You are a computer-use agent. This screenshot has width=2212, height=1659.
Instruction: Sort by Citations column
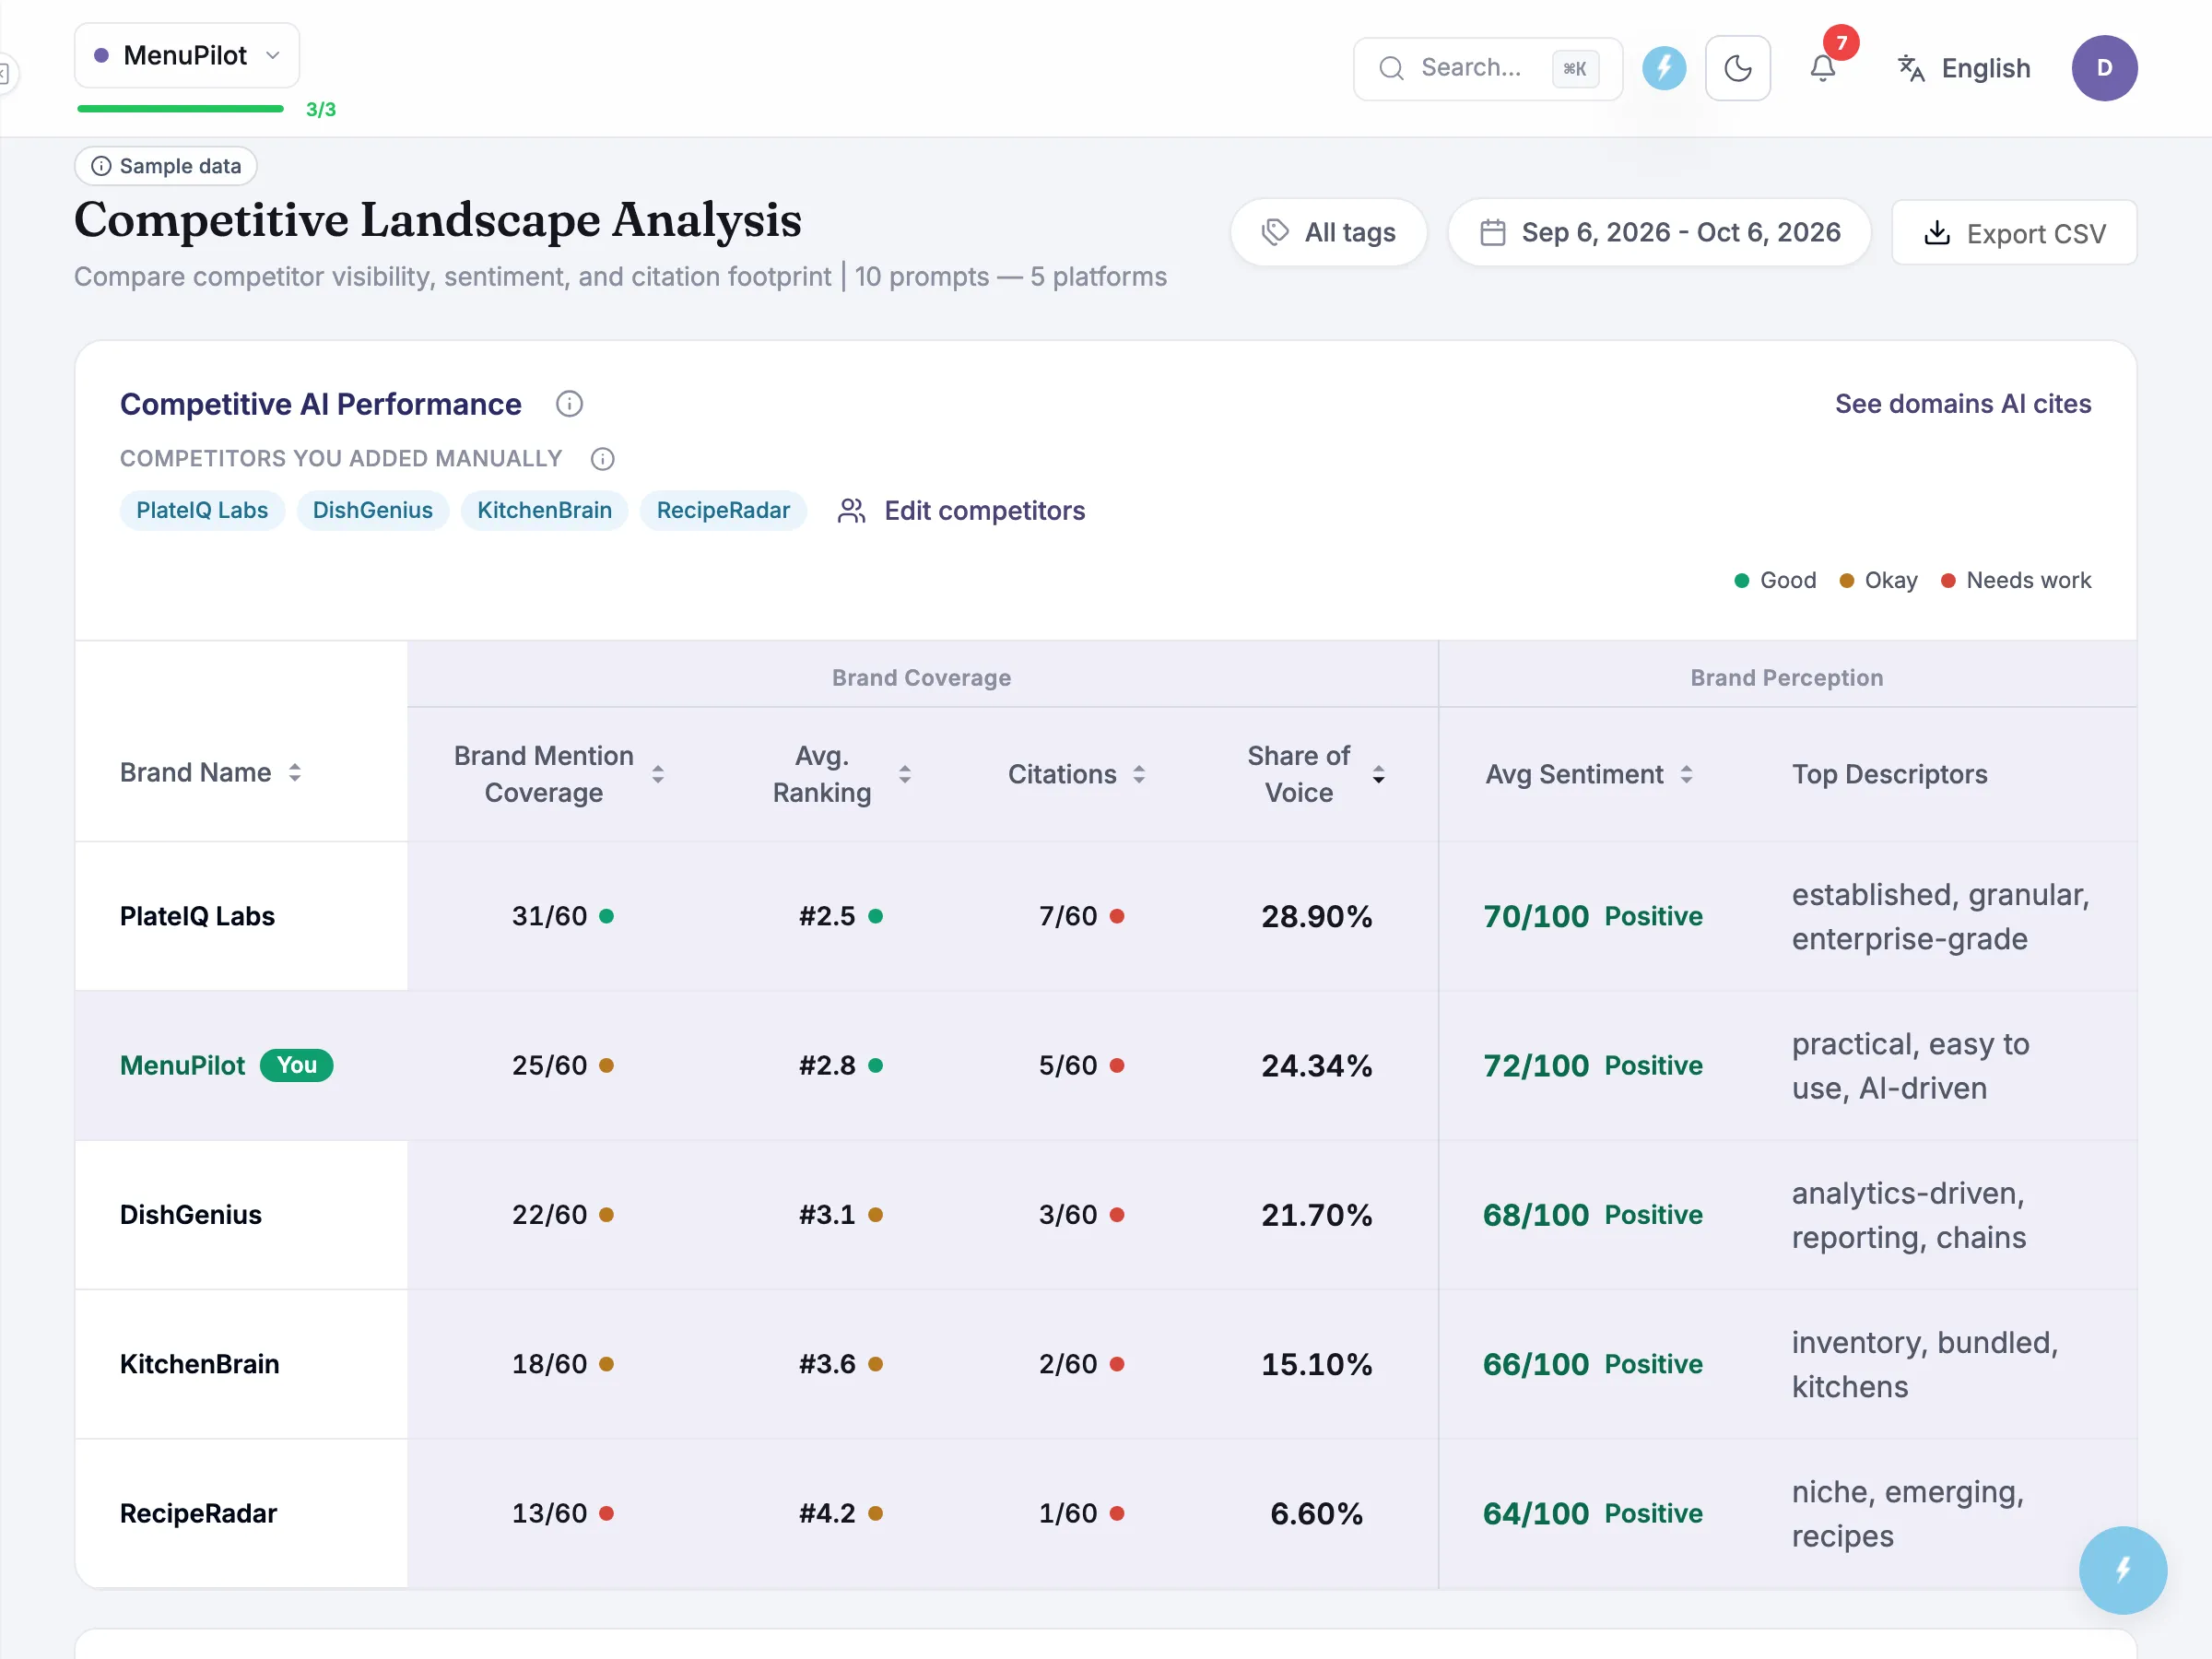point(1076,774)
